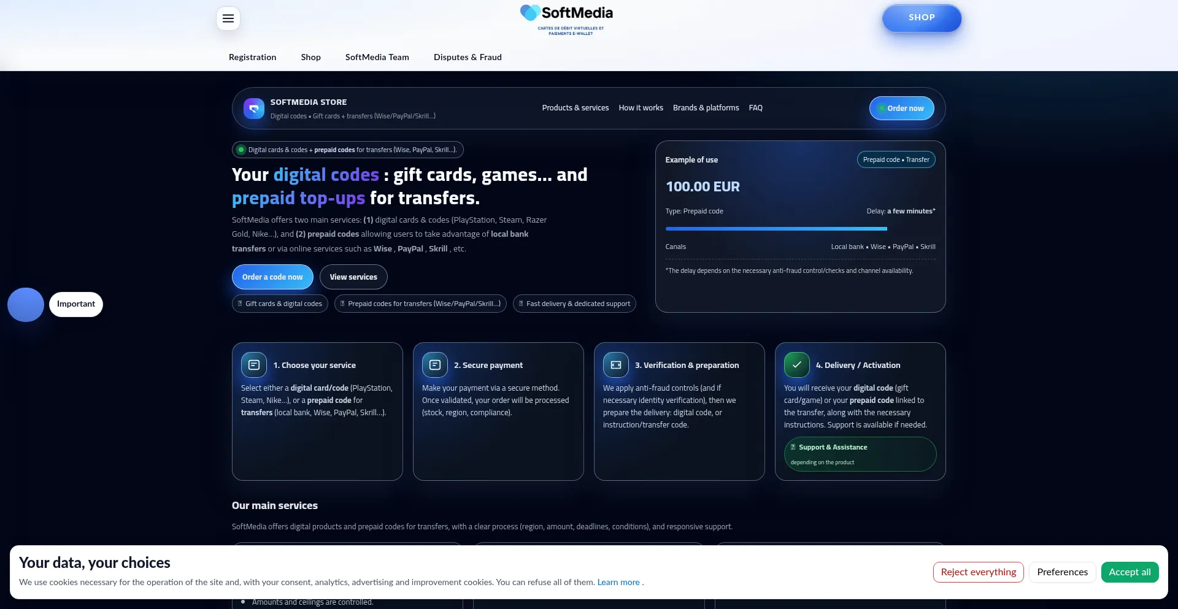The image size is (1178, 609).
Task: Reject everything in cookie banner
Action: pyautogui.click(x=979, y=572)
